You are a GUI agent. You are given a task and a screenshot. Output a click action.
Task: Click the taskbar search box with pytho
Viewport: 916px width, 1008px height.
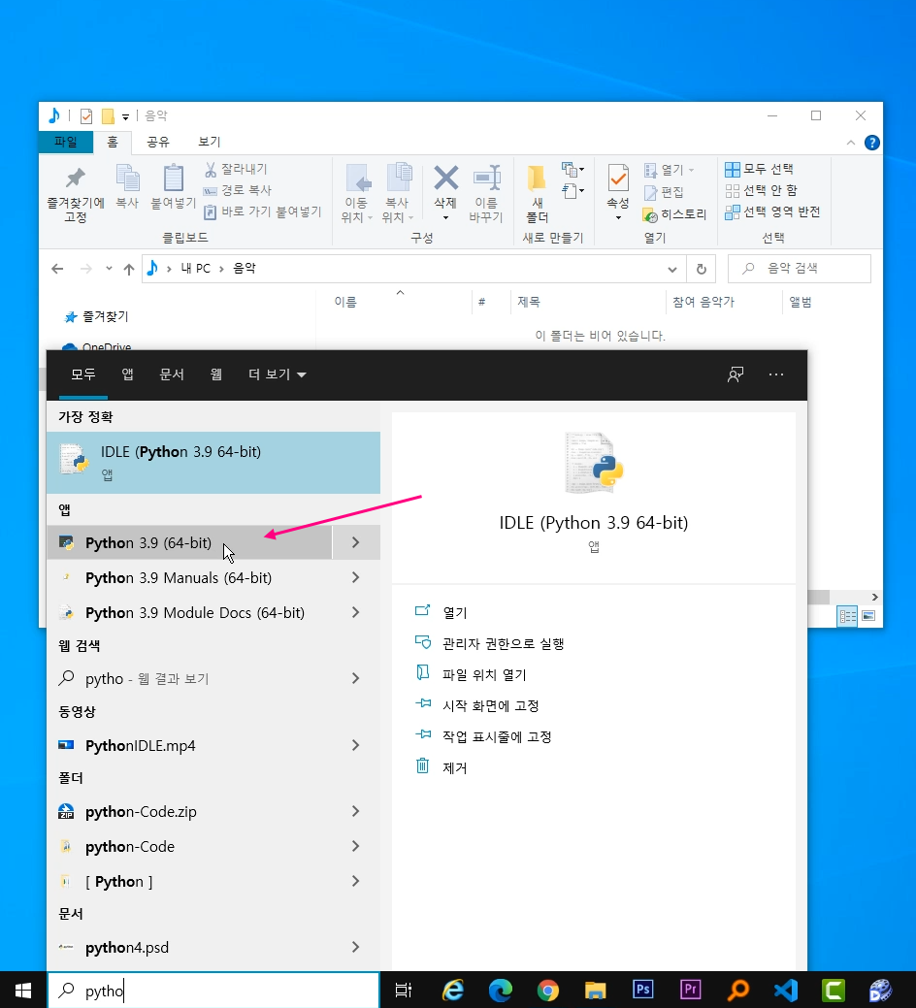point(213,990)
